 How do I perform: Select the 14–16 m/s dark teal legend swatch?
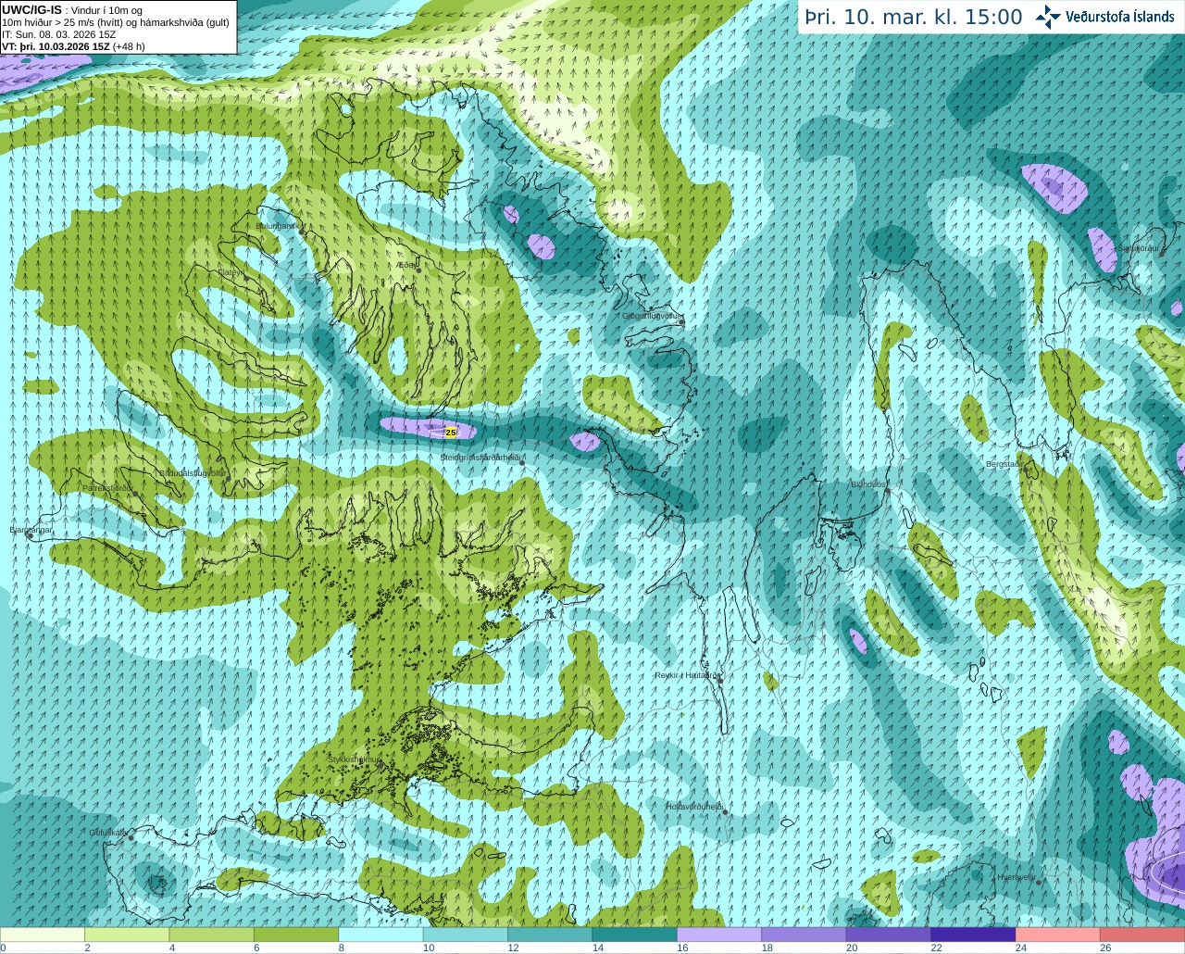tap(635, 935)
